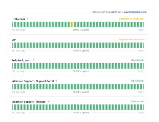
Task: Click the yellow degraded bar in Trello.com timeline
Action: point(73,25)
